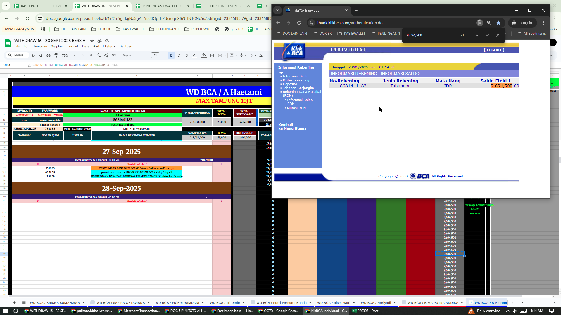The image size is (561, 315).
Task: Toggle bold formatting button
Action: point(171,55)
